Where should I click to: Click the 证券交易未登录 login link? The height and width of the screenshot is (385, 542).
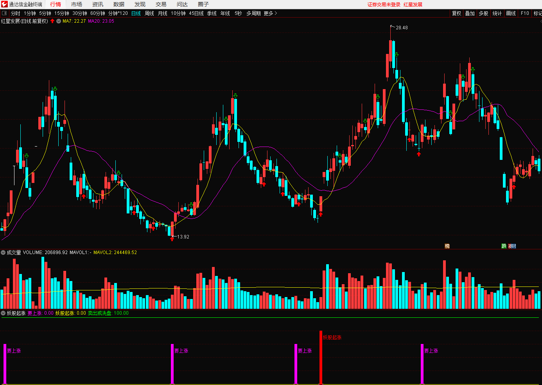[x=384, y=5]
